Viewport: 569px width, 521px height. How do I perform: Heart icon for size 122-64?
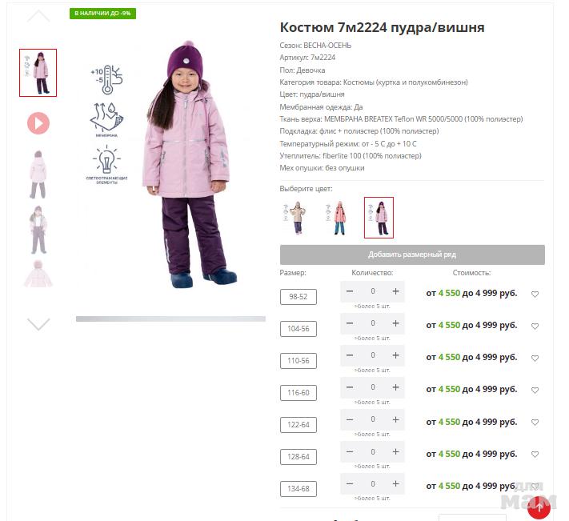point(535,423)
